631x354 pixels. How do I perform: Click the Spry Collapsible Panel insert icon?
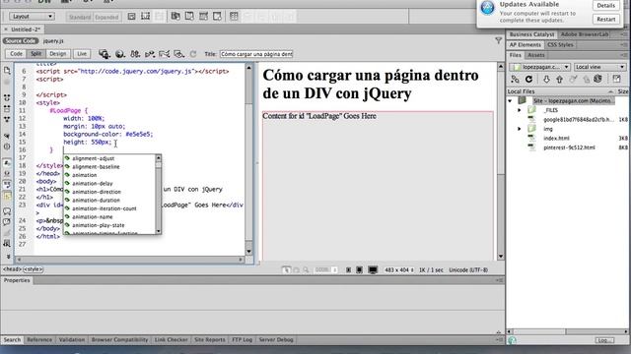[217, 17]
